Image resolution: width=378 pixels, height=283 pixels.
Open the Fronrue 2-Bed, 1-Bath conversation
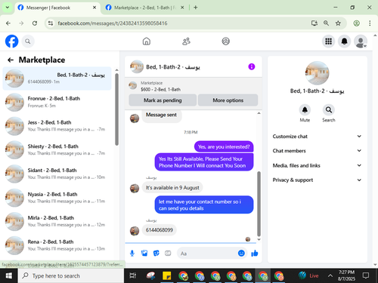[57, 102]
